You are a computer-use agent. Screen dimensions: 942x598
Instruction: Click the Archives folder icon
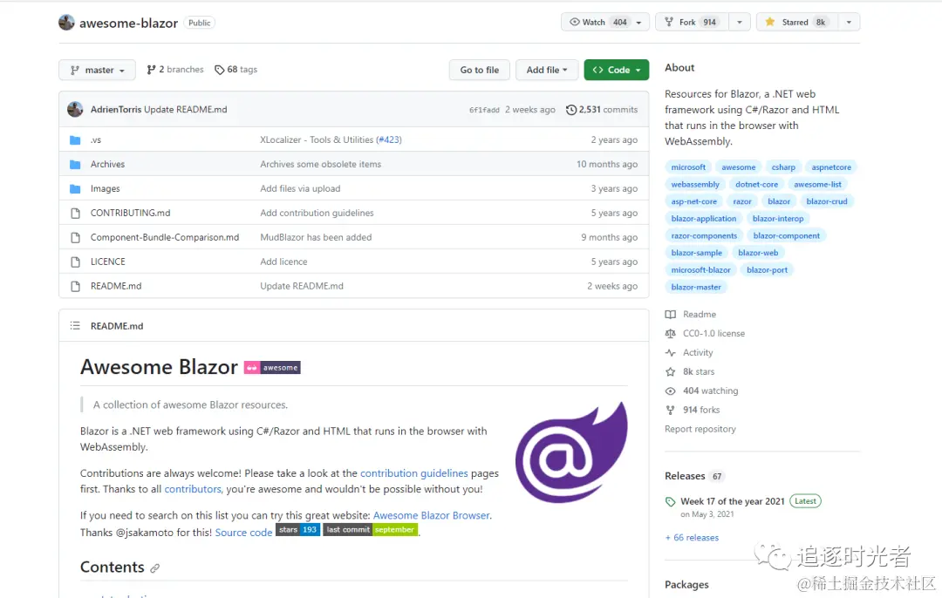click(x=75, y=165)
